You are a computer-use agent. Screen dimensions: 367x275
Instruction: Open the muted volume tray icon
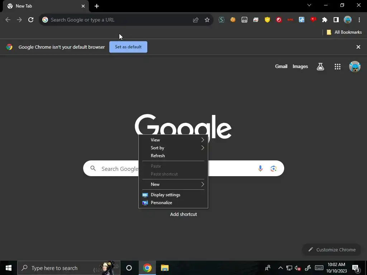pyautogui.click(x=298, y=268)
